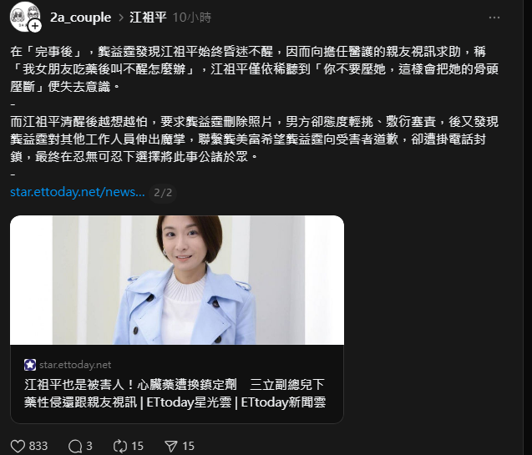Viewport: 532px width, 455px height.
Task: Click the chevron between username and topic
Action: pyautogui.click(x=121, y=18)
